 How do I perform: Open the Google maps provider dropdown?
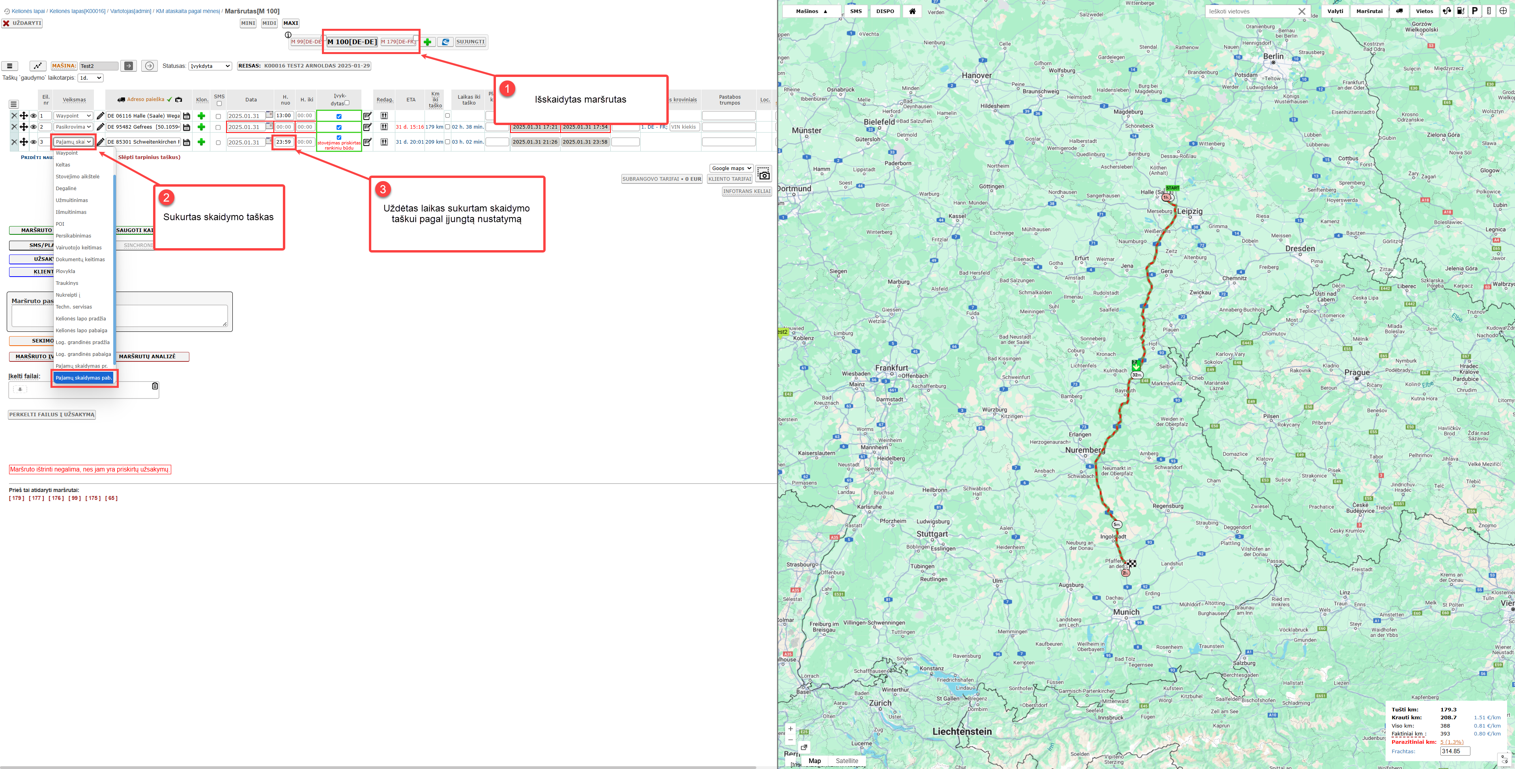click(x=731, y=168)
